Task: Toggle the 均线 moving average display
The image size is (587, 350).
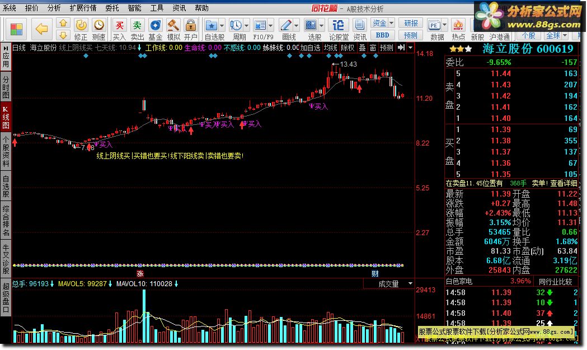Action: pos(331,48)
